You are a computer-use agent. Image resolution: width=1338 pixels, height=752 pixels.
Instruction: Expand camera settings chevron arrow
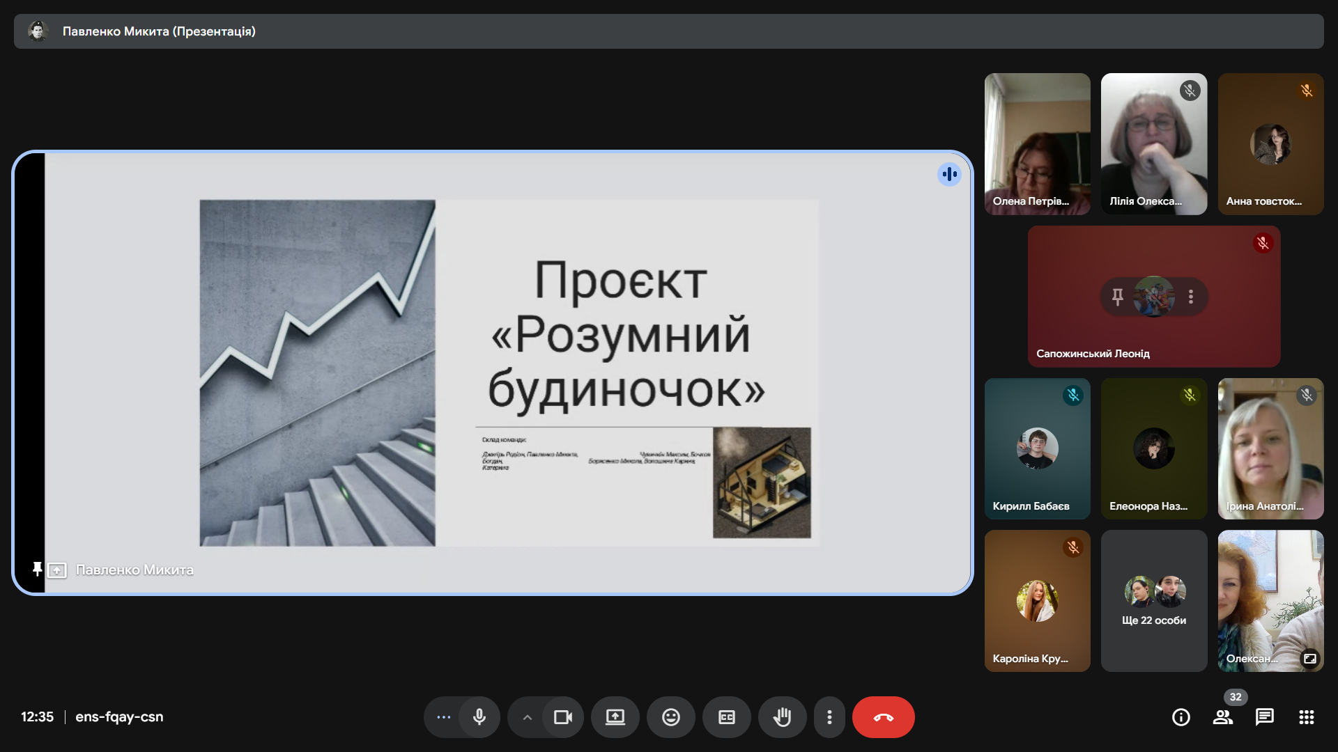click(528, 717)
